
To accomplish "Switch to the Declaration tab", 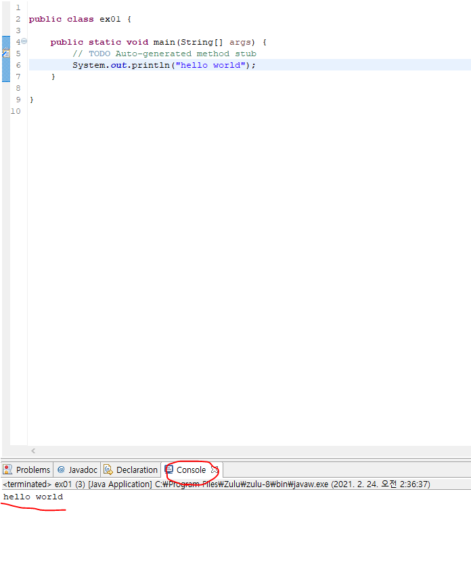I will pos(131,470).
